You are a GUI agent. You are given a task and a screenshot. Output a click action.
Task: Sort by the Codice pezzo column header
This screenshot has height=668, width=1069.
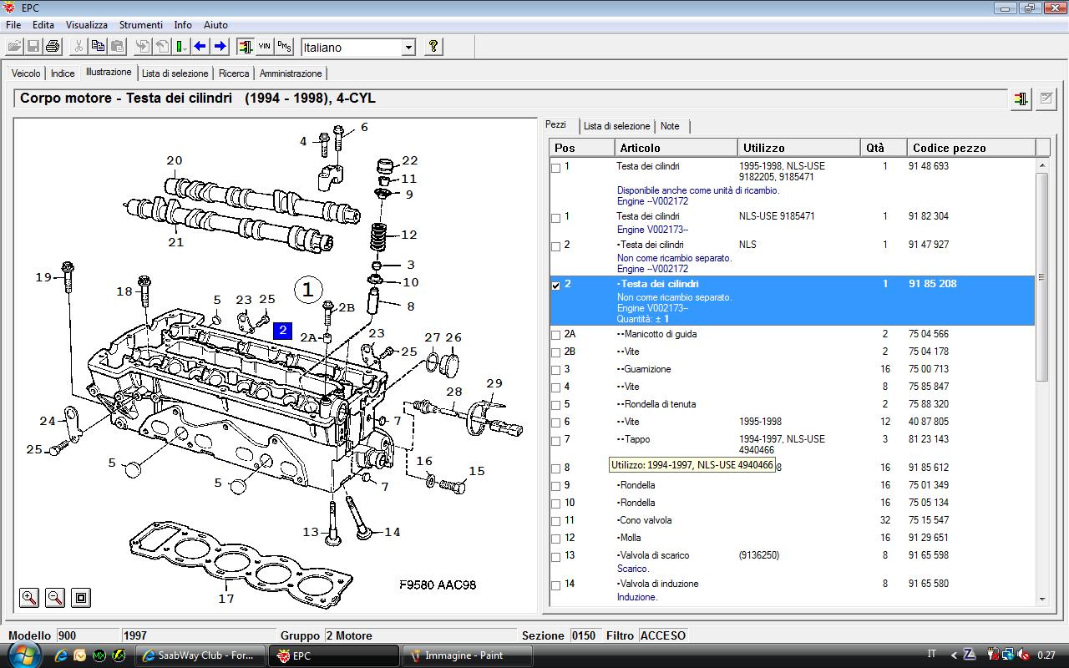pos(971,148)
